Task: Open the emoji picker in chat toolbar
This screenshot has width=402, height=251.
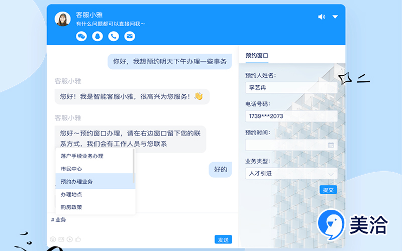Action: click(x=53, y=239)
